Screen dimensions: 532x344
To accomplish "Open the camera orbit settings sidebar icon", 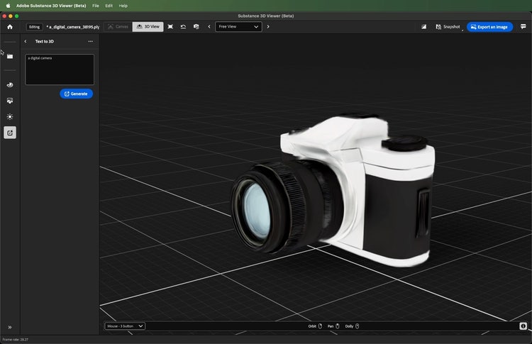I will (10, 85).
